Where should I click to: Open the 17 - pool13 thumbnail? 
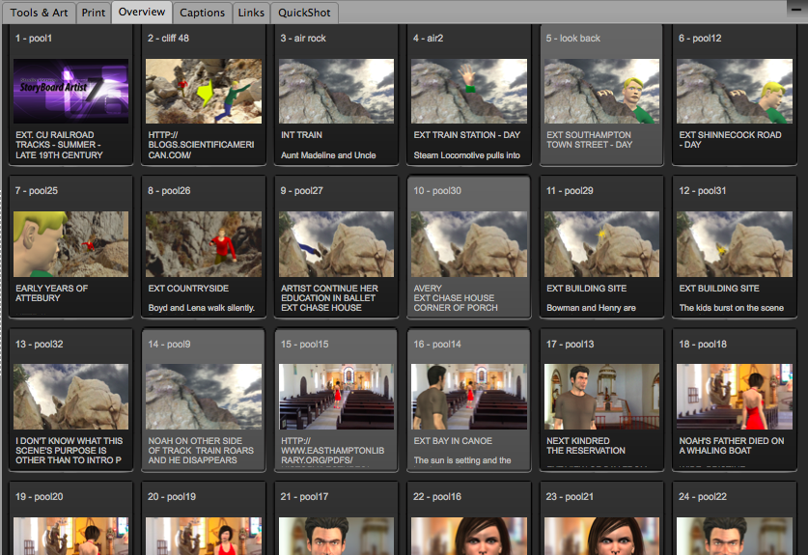[x=601, y=397]
